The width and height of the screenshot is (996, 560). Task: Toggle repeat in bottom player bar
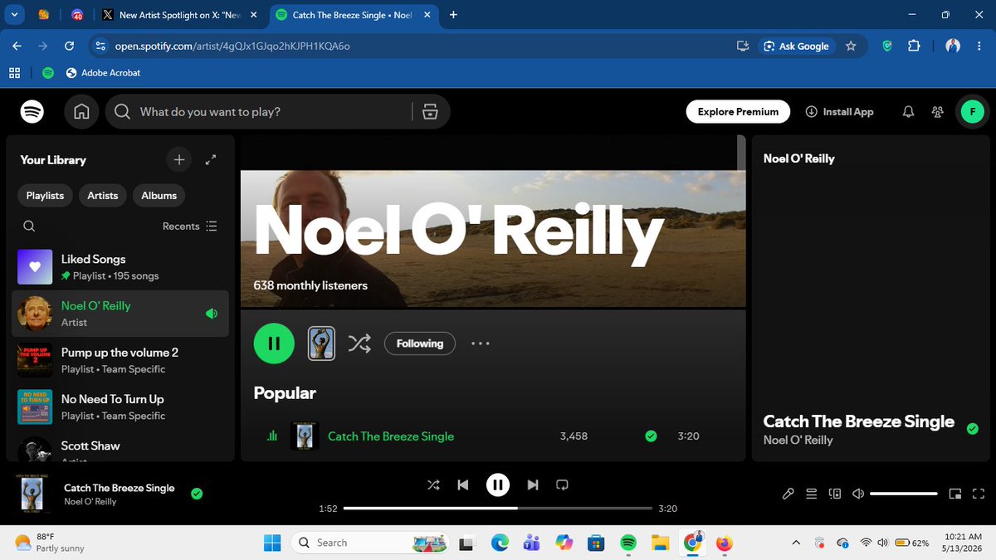click(563, 485)
